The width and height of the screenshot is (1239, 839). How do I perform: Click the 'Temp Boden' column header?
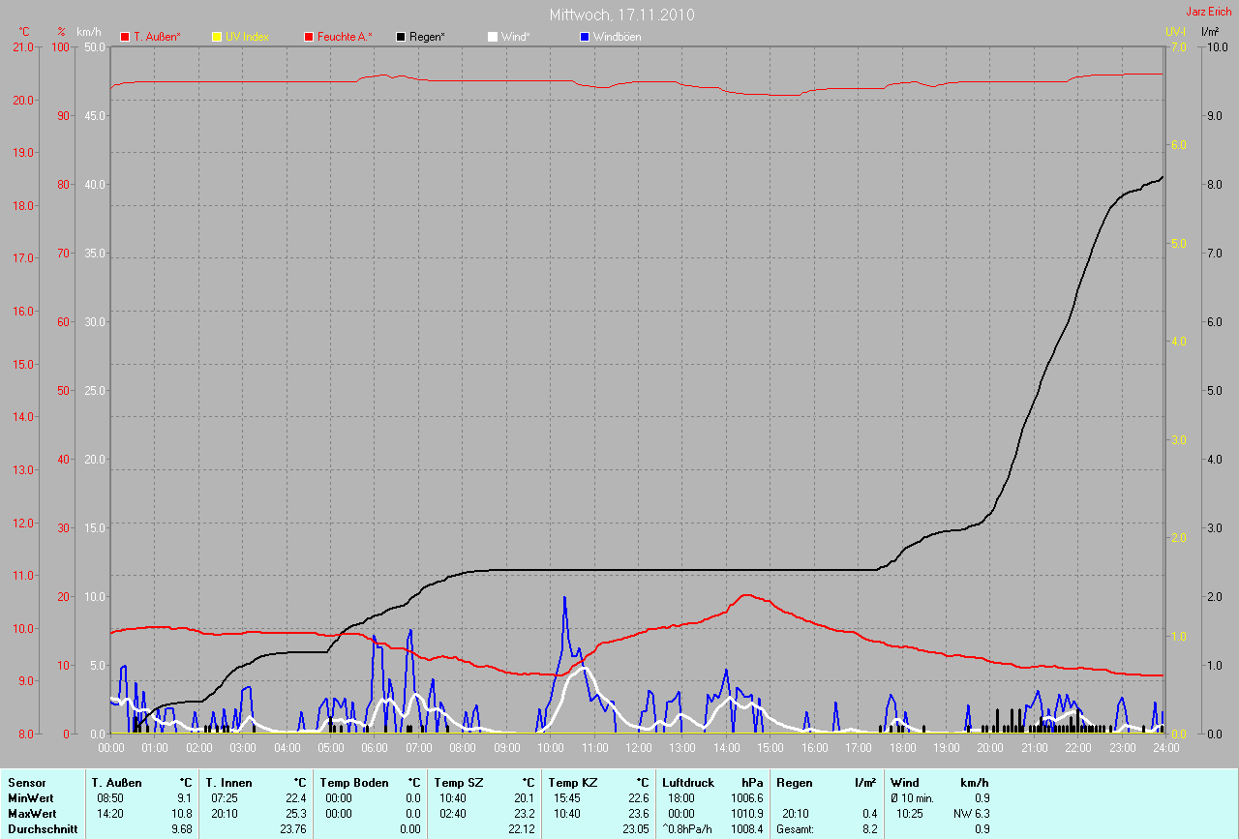354,782
